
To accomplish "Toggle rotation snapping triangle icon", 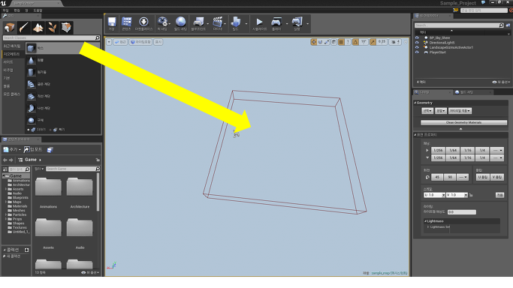I will (355, 42).
